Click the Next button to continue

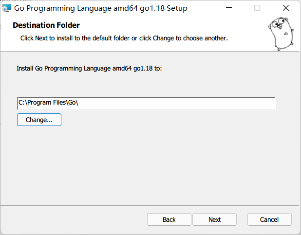[214, 219]
